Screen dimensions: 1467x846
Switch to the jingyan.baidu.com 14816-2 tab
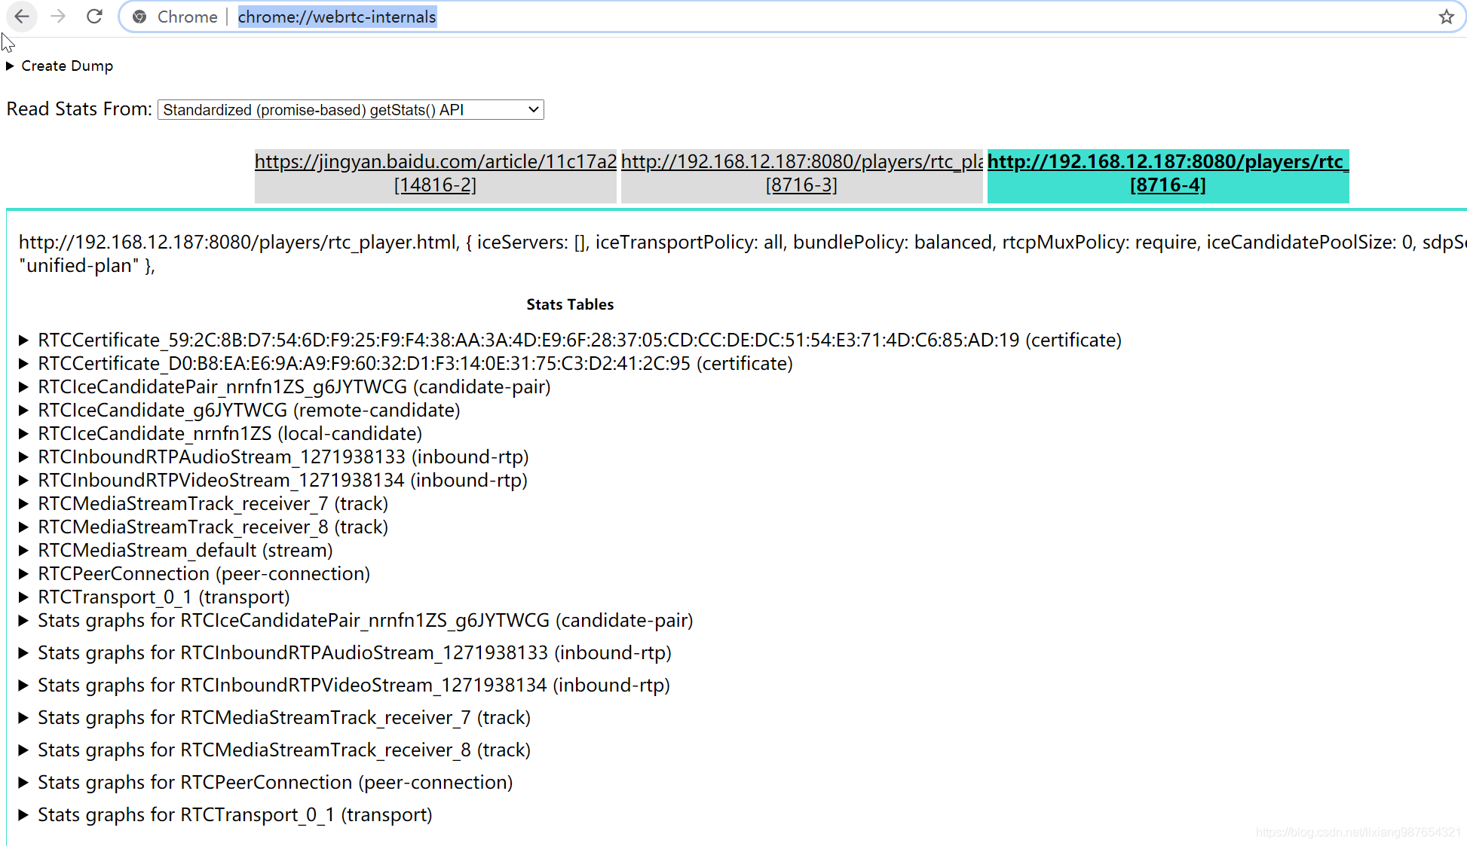tap(435, 173)
